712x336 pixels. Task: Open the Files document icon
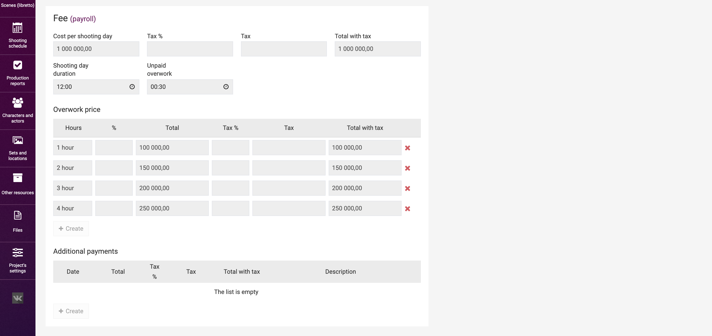tap(17, 215)
